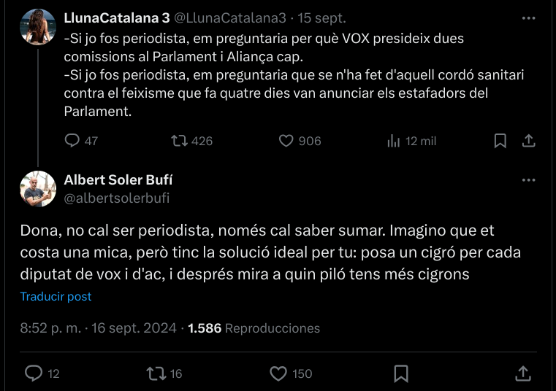Repost the LlunaCatalana 3 tweet
Viewport: 556px width, 391px height.
tap(178, 141)
